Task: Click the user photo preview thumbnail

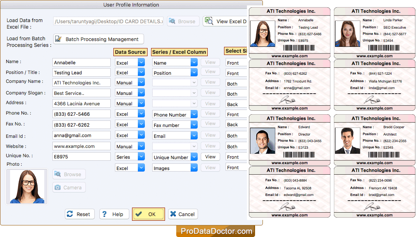Action: click(27, 187)
